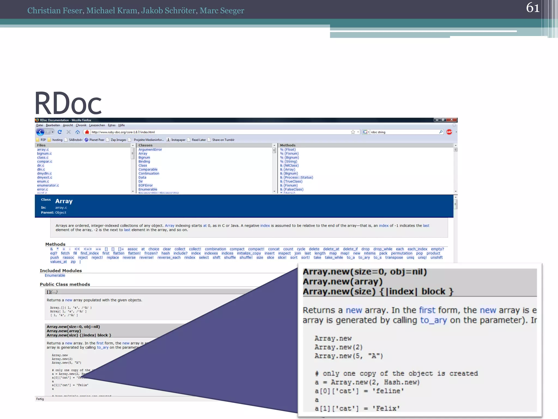Screen dimensions: 558x419
Task: Open & (Process::Status) method link
Action: coord(296,178)
